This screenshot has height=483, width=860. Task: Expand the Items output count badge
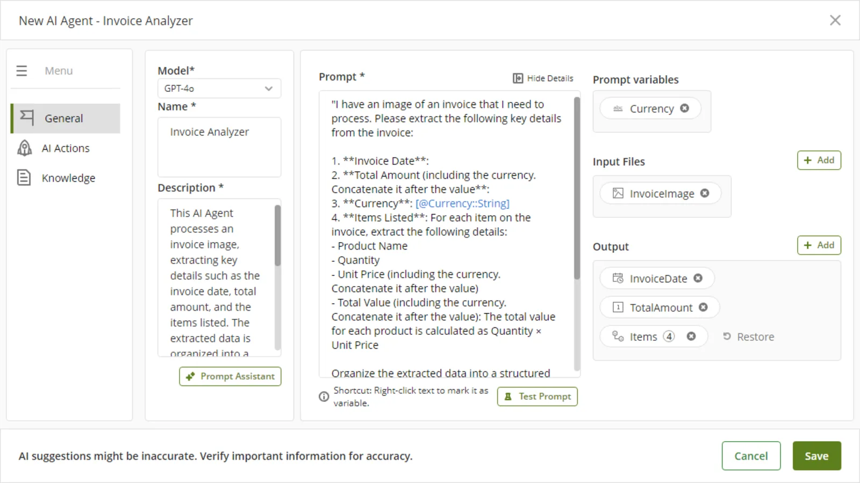[x=669, y=336]
